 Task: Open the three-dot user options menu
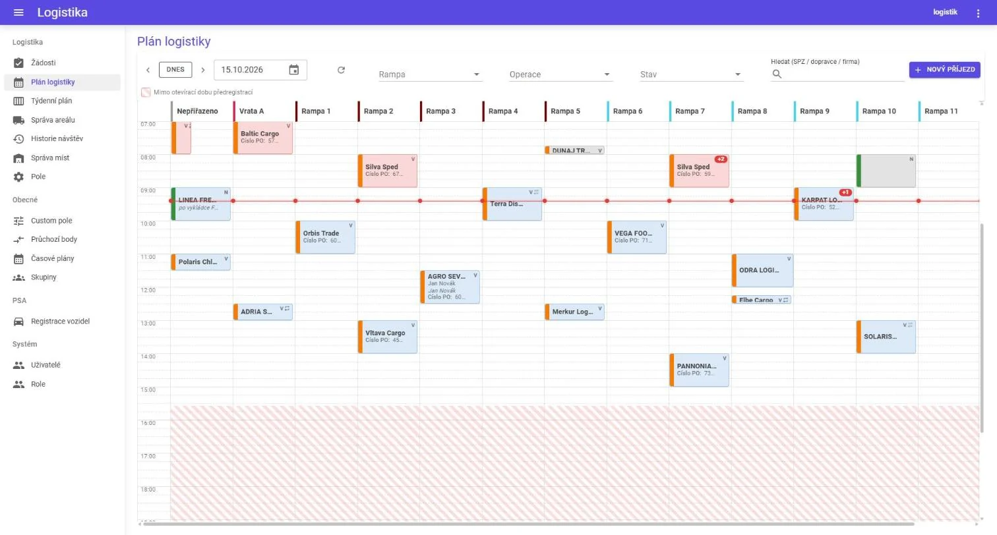tap(978, 13)
